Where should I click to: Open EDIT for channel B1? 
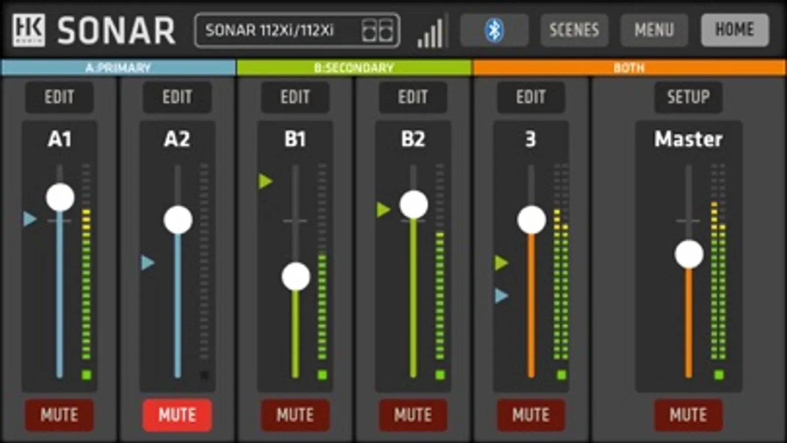point(295,97)
